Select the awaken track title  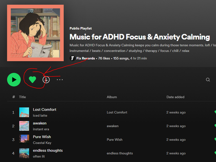pos(40,123)
